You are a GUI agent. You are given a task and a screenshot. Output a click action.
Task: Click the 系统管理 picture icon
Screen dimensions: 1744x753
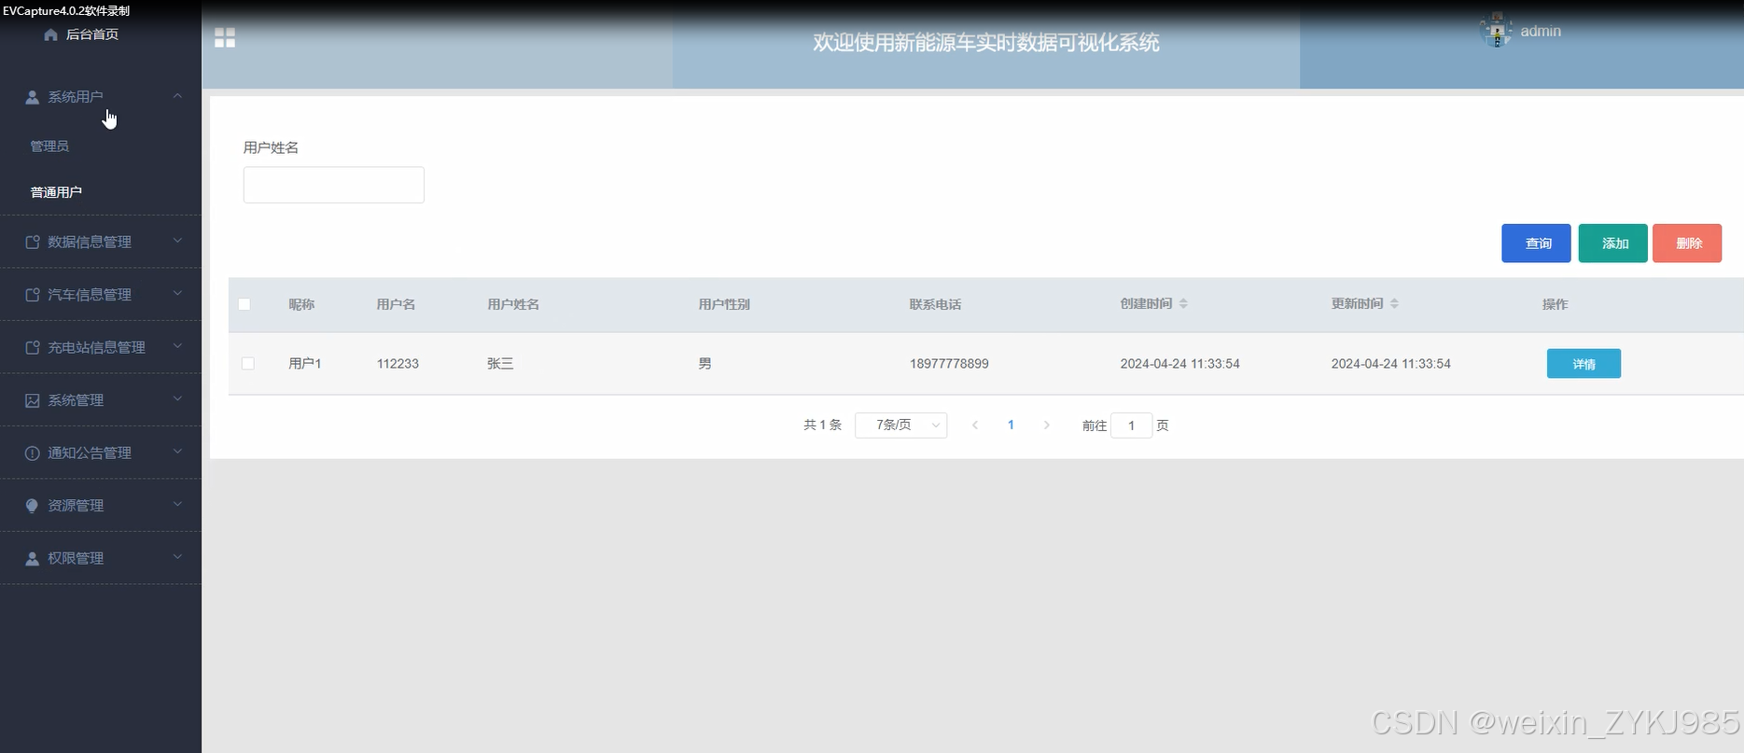32,400
